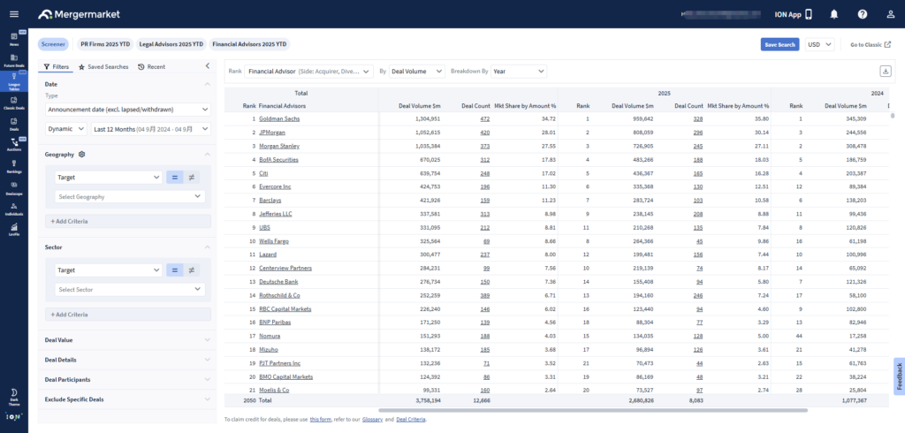Select the equals operator for Sector

[175, 270]
